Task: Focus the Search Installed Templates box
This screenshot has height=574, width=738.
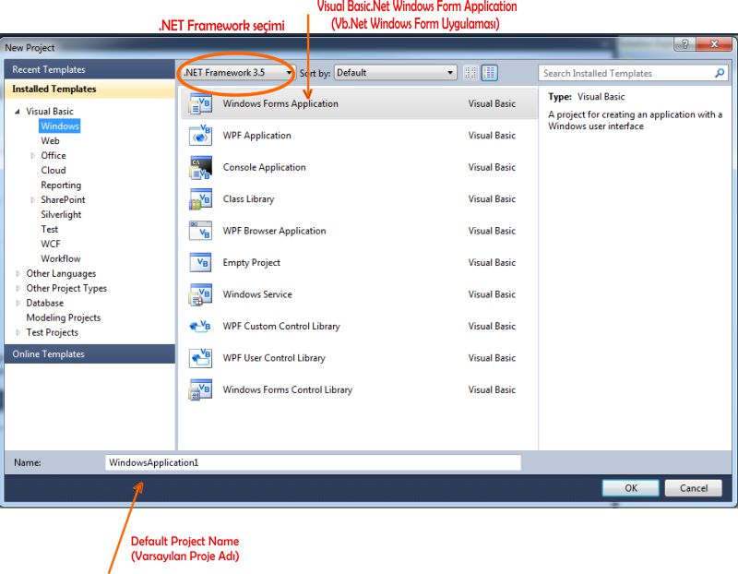Action: 633,74
